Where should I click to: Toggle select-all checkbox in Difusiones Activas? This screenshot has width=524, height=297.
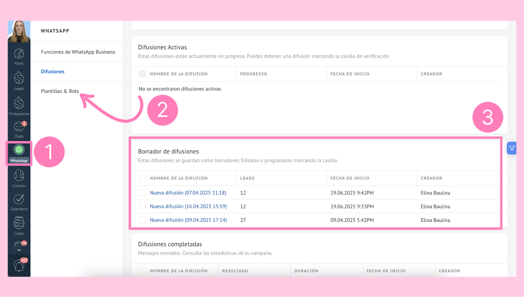pos(142,74)
